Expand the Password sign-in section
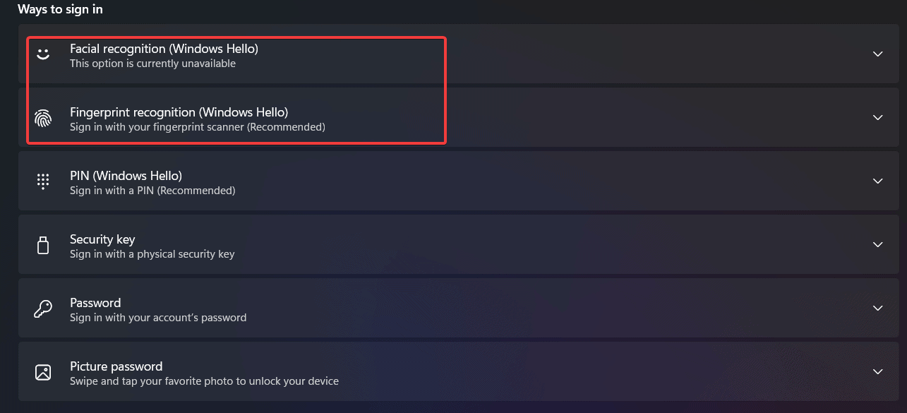The height and width of the screenshot is (413, 907). (x=877, y=308)
